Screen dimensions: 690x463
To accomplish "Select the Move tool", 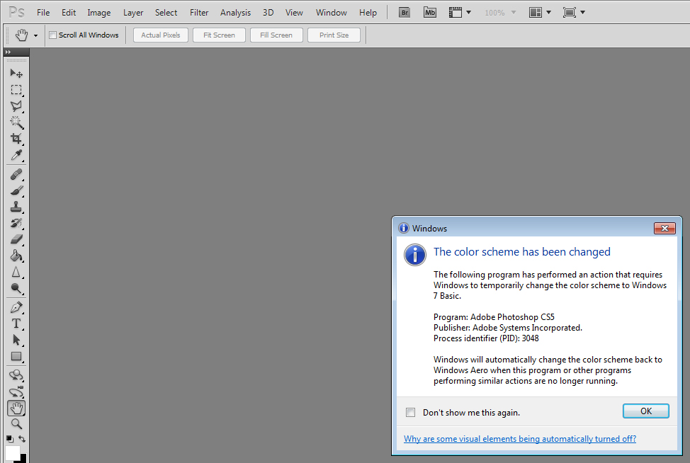I will point(16,74).
